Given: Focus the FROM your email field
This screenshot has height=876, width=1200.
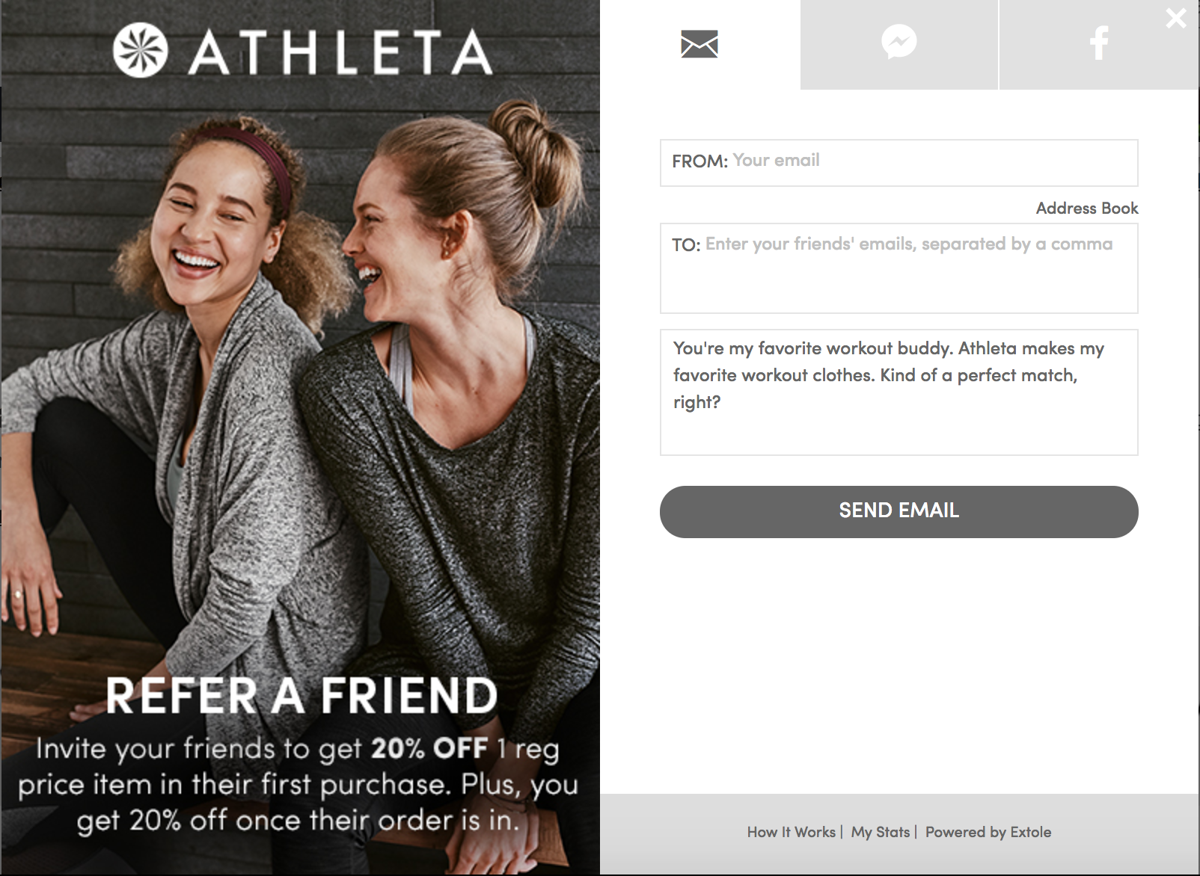Looking at the screenshot, I should [x=899, y=162].
